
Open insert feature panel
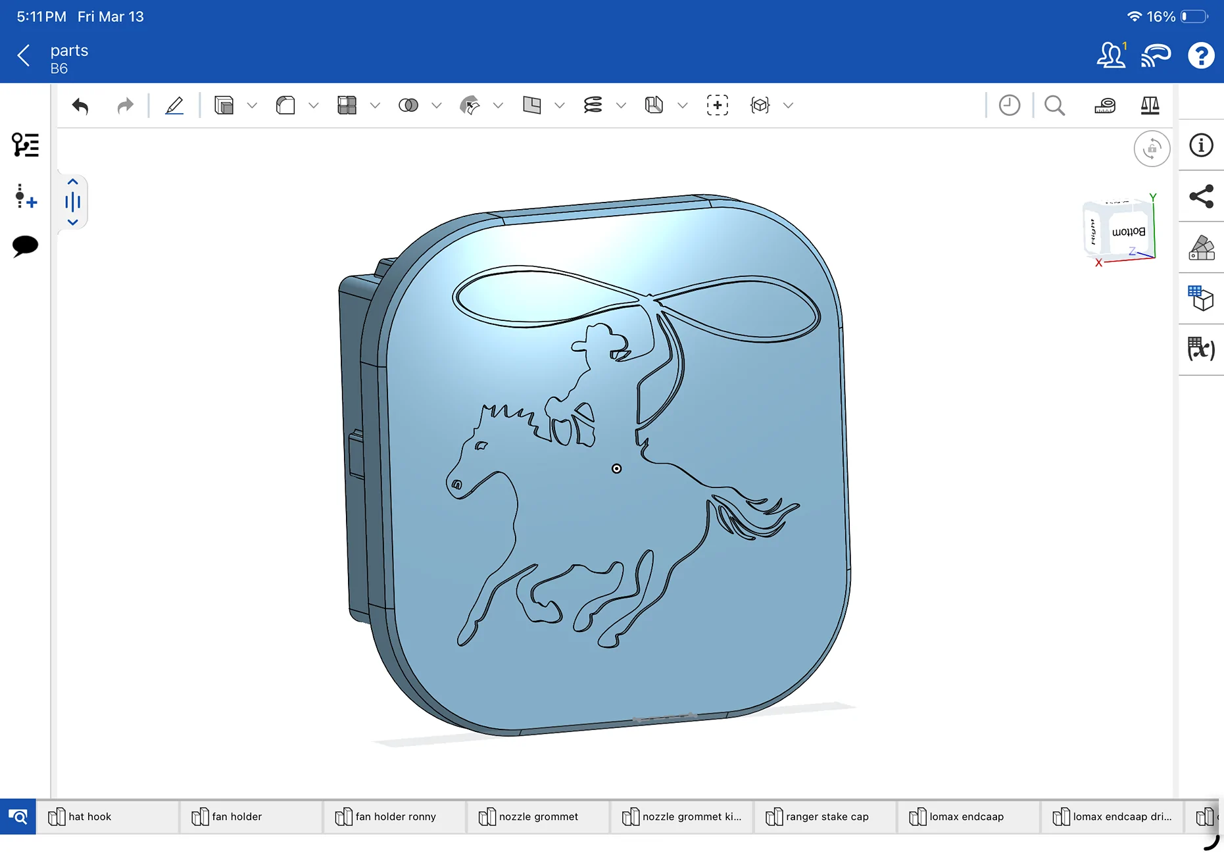pyautogui.click(x=26, y=196)
